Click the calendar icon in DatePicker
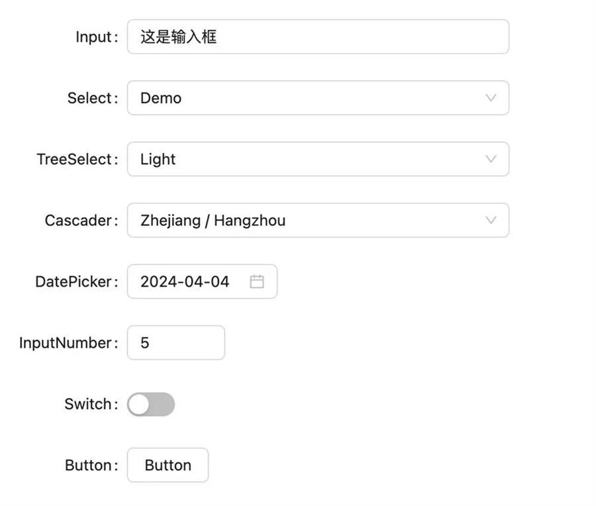The height and width of the screenshot is (506, 596). (257, 281)
